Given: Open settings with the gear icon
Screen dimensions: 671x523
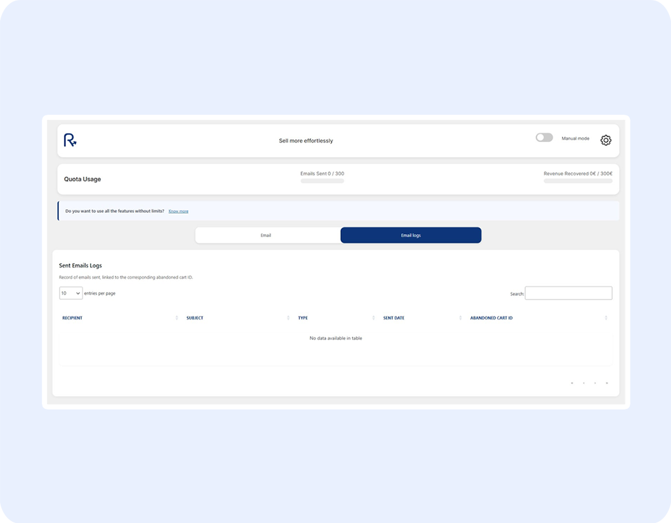Looking at the screenshot, I should (x=606, y=140).
